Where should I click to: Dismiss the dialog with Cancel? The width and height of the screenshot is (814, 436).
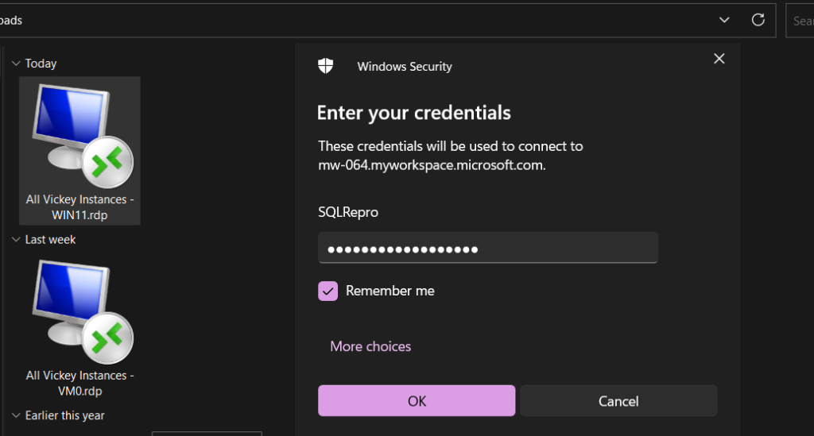618,401
